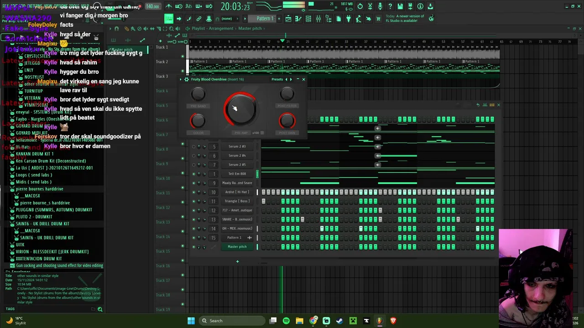Mute the Serum 2 #4 channel

pos(193,156)
